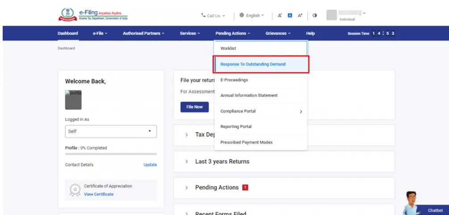Click the profile picture placeholder
Image resolution: width=449 pixels, height=215 pixels.
(x=73, y=100)
